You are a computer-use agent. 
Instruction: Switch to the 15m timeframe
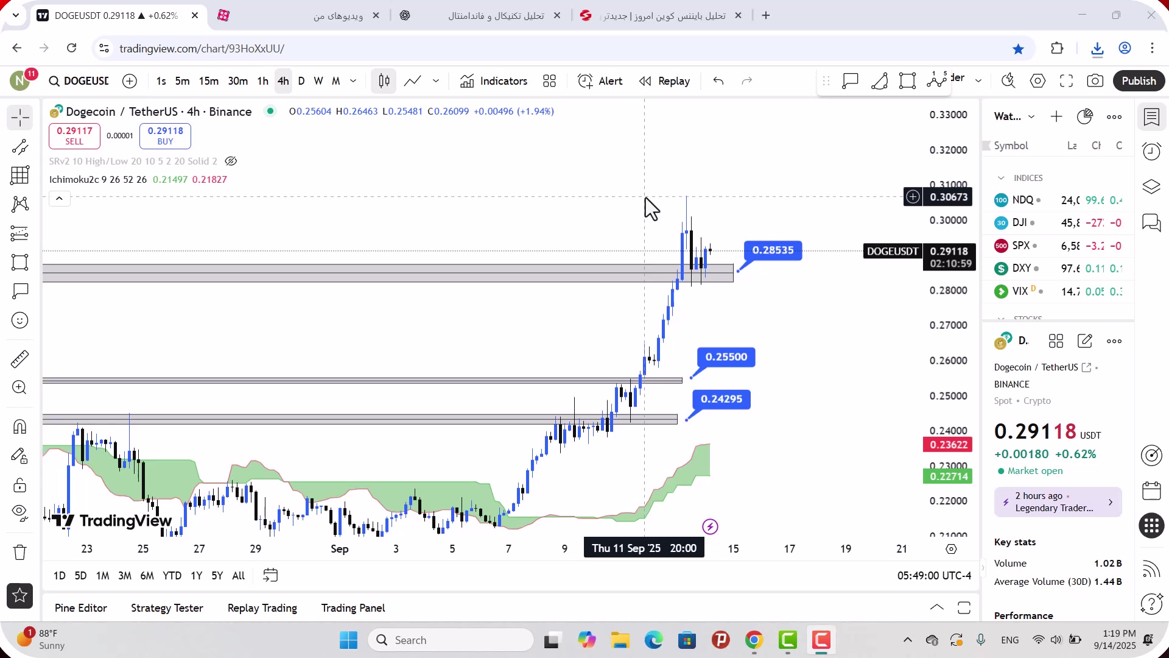pos(209,81)
